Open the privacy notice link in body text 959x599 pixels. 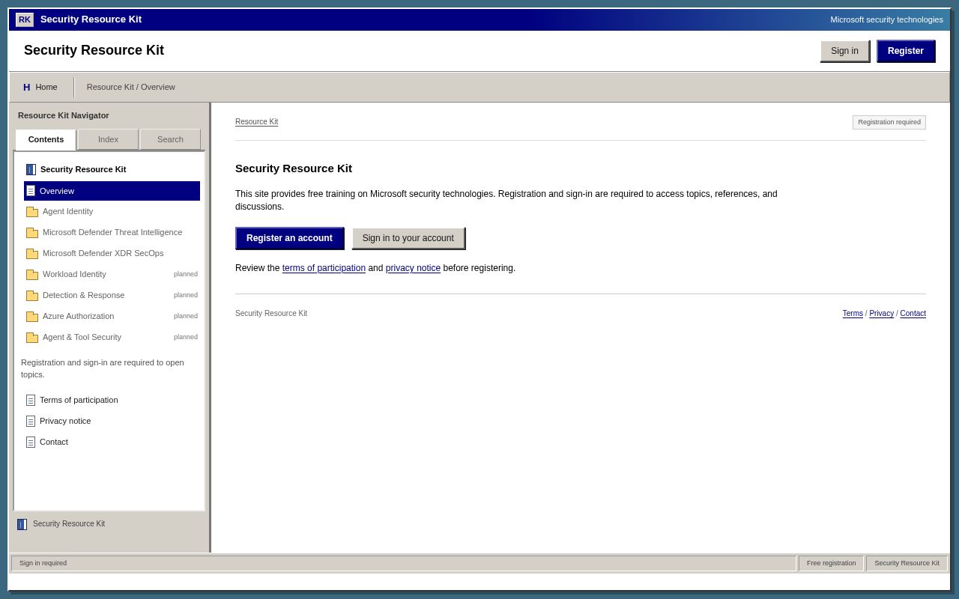[x=413, y=268]
